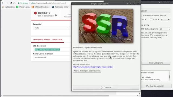Open the Aplicaciones apps grid icon
173x97 pixels.
(3, 7)
